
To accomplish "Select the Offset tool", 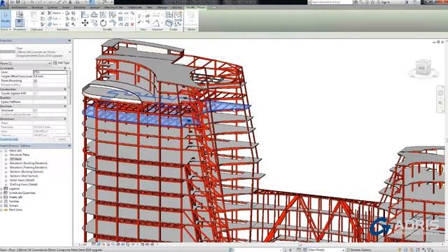I will coord(94,14).
